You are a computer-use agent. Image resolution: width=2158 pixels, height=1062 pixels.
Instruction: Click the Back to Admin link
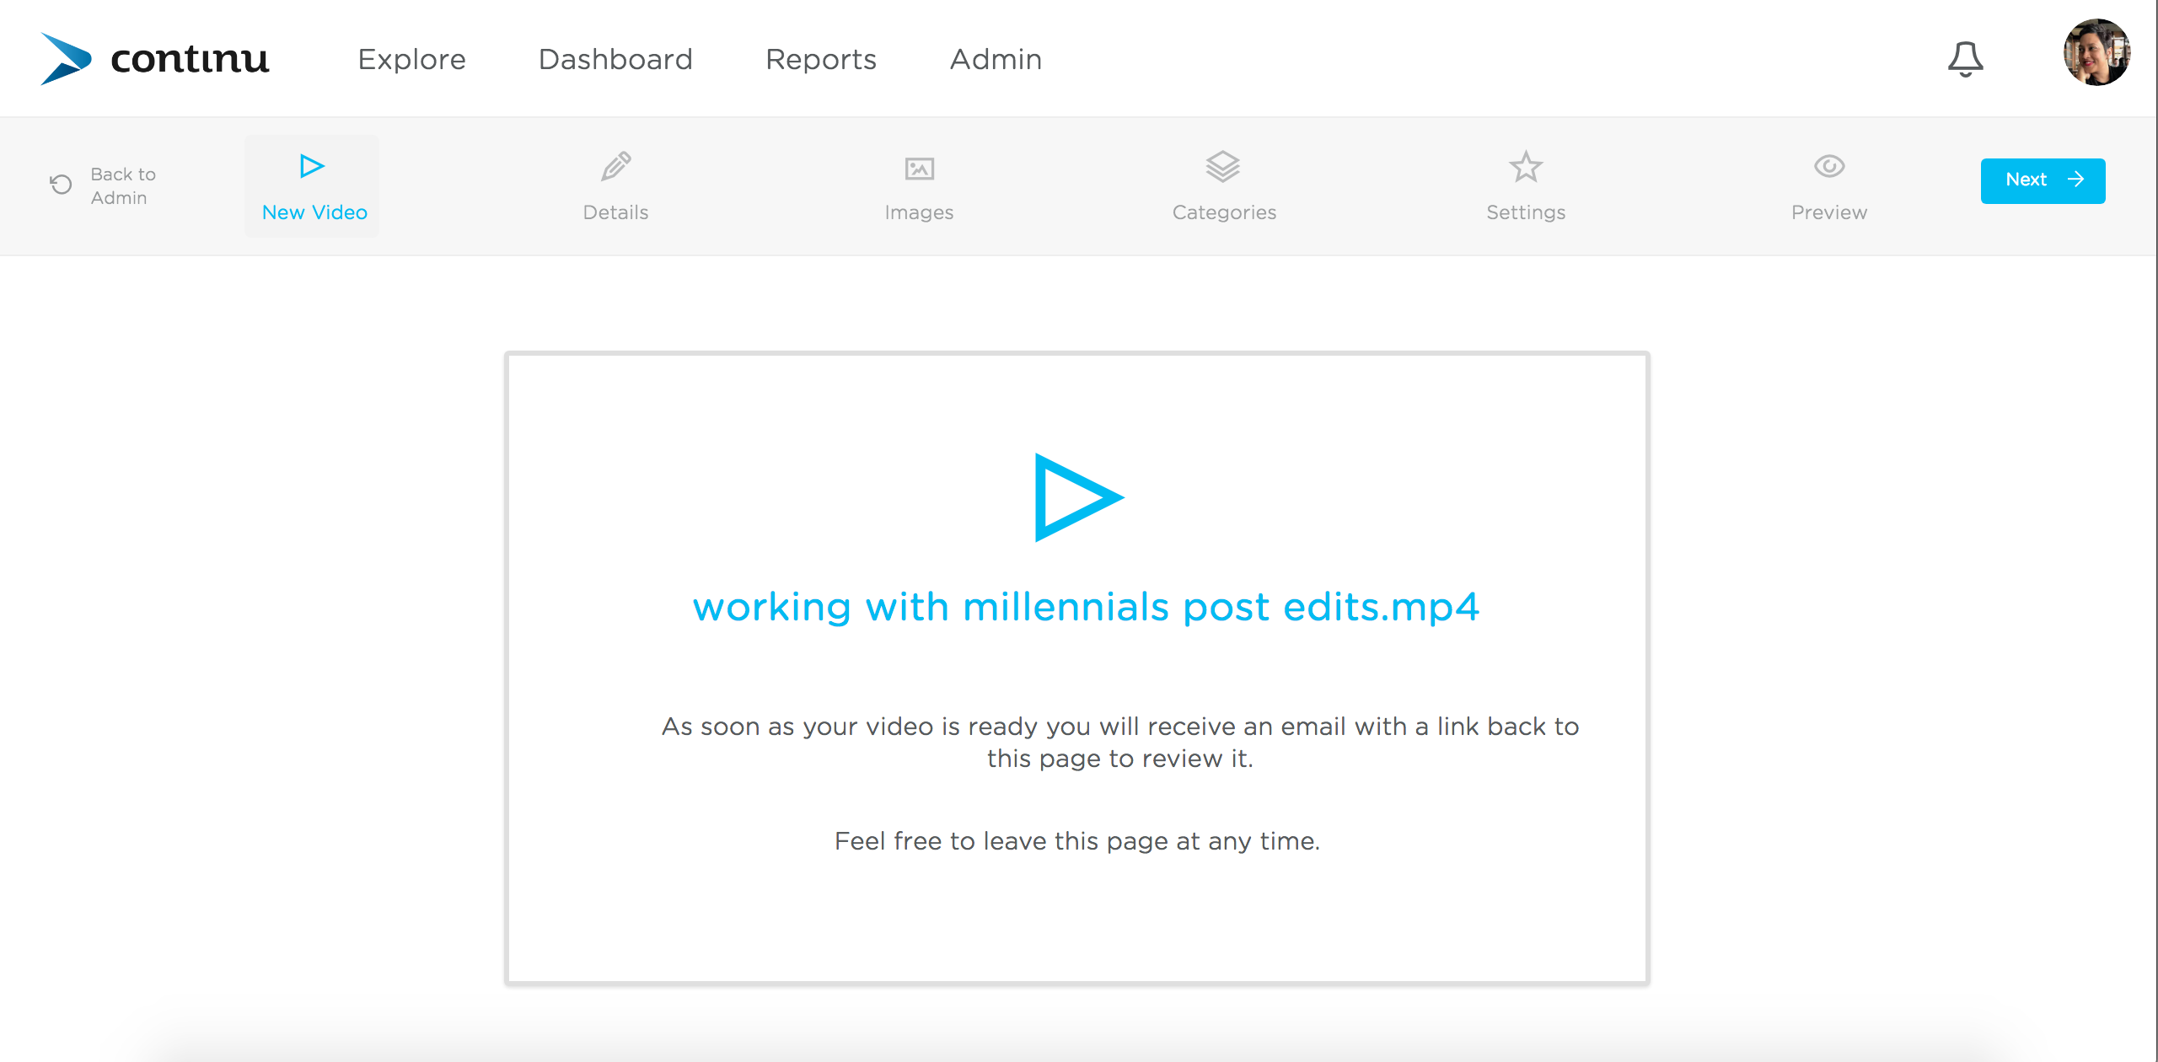click(123, 185)
